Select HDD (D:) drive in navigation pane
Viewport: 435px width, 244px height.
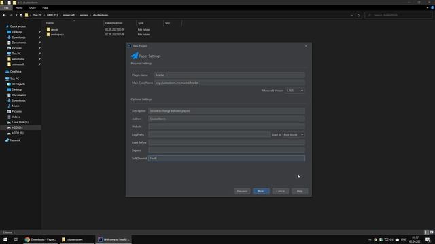[x=17, y=127]
